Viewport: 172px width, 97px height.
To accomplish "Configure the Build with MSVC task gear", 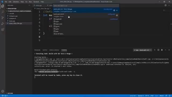I will coord(117,15).
